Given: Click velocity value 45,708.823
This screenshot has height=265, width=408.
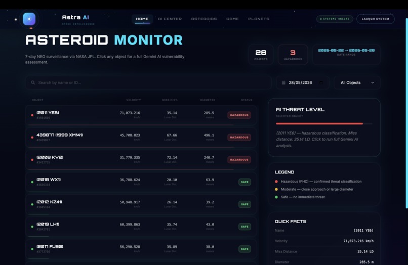Looking at the screenshot, I should [x=130, y=135].
